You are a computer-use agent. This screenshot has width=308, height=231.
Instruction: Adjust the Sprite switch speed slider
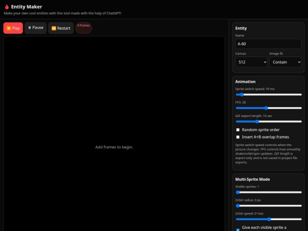click(269, 95)
